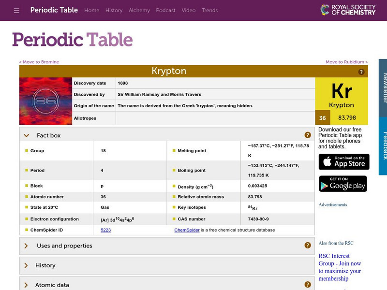
Task: Click the question mark beside Fact box
Action: 308,135
